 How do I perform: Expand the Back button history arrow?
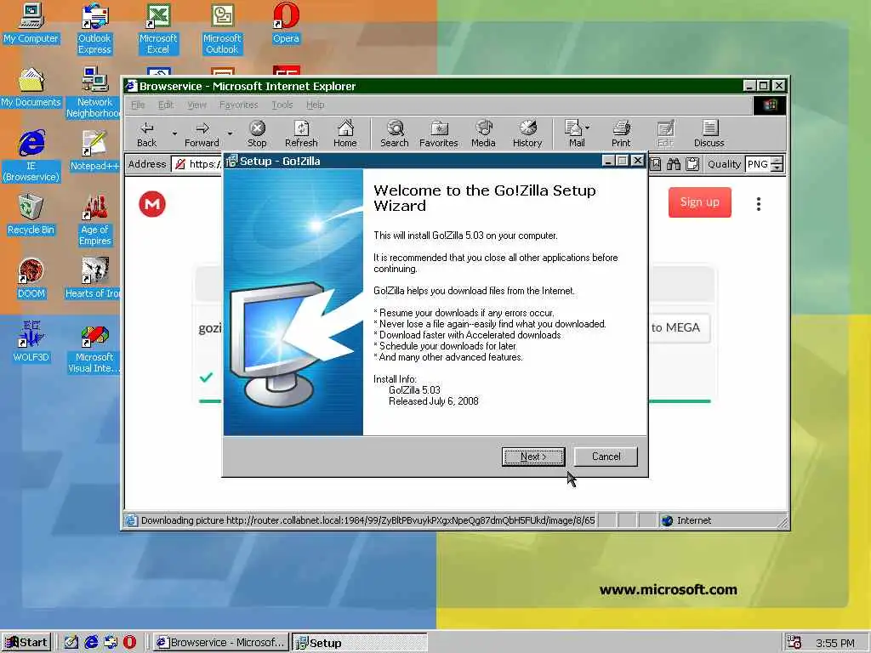(x=174, y=133)
